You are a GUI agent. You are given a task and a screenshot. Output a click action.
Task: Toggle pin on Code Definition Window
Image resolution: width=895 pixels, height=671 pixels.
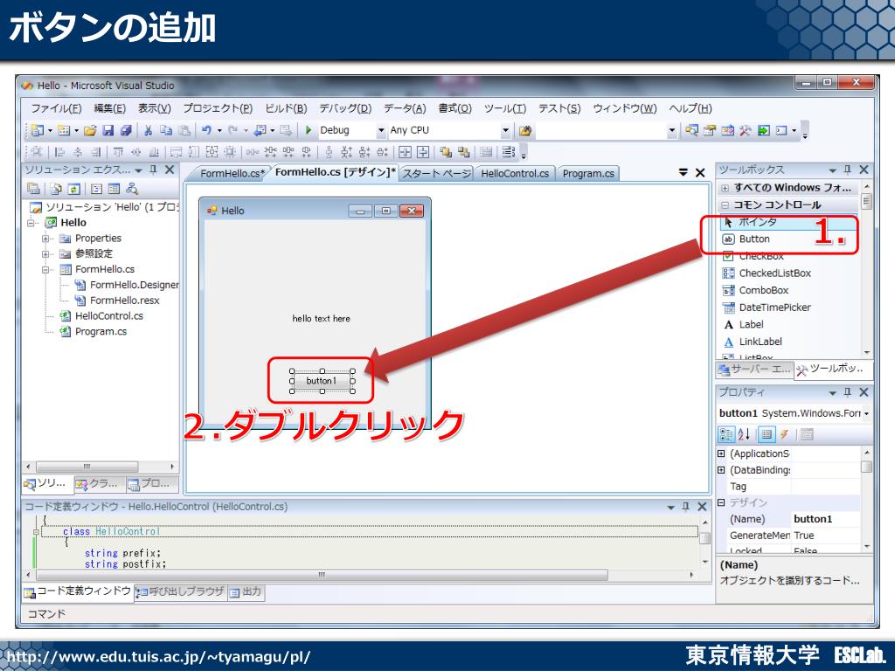coord(686,506)
